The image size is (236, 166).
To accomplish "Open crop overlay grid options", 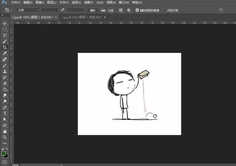I will [x=121, y=10].
